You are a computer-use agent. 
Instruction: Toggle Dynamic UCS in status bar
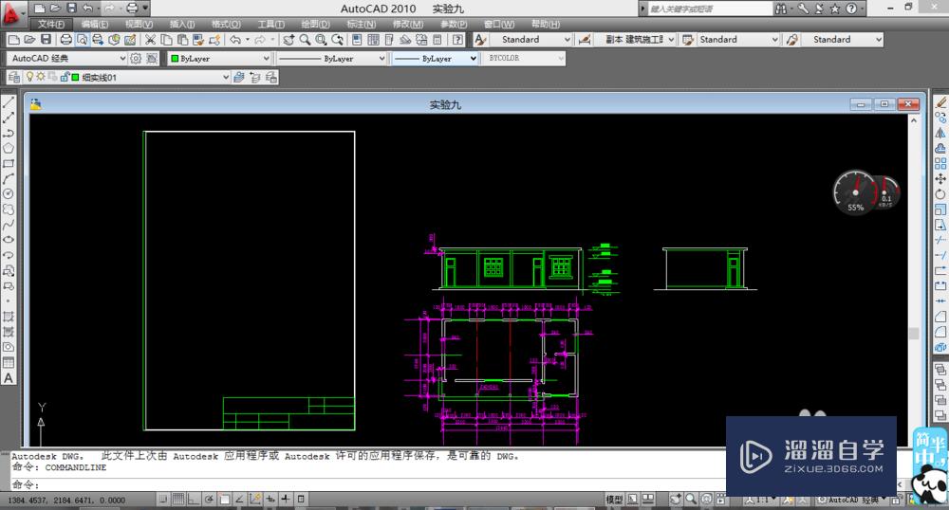254,500
